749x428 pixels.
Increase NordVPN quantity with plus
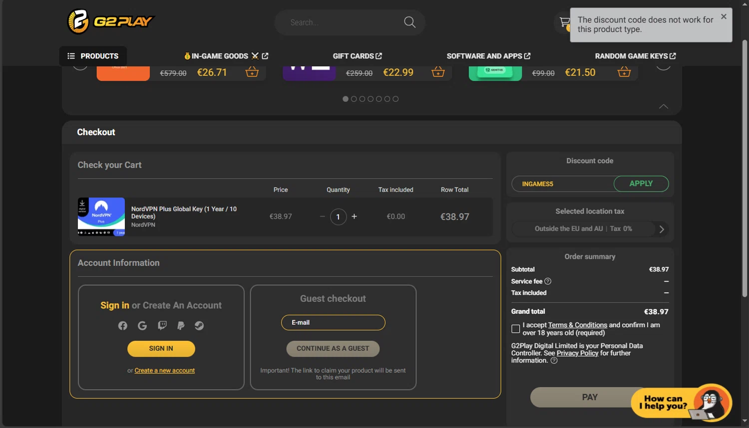(x=355, y=216)
